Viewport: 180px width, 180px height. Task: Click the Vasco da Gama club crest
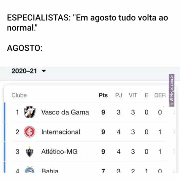tap(30, 112)
